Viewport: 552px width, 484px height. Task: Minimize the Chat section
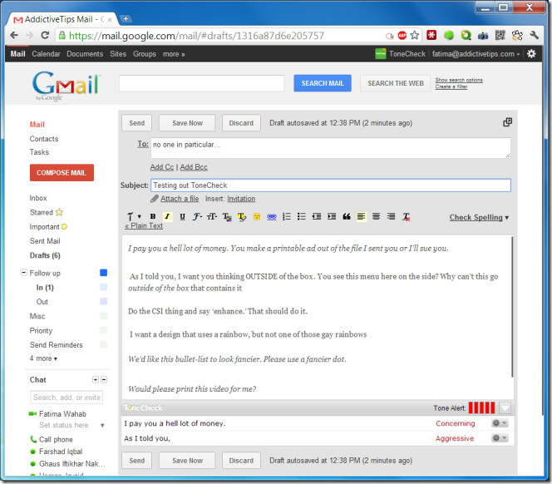click(104, 379)
